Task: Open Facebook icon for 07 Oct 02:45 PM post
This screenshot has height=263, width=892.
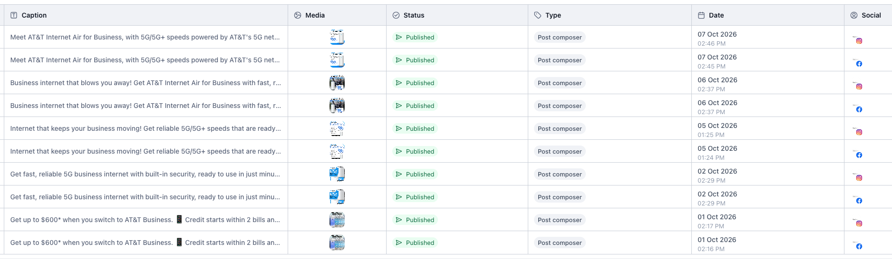Action: pyautogui.click(x=859, y=64)
